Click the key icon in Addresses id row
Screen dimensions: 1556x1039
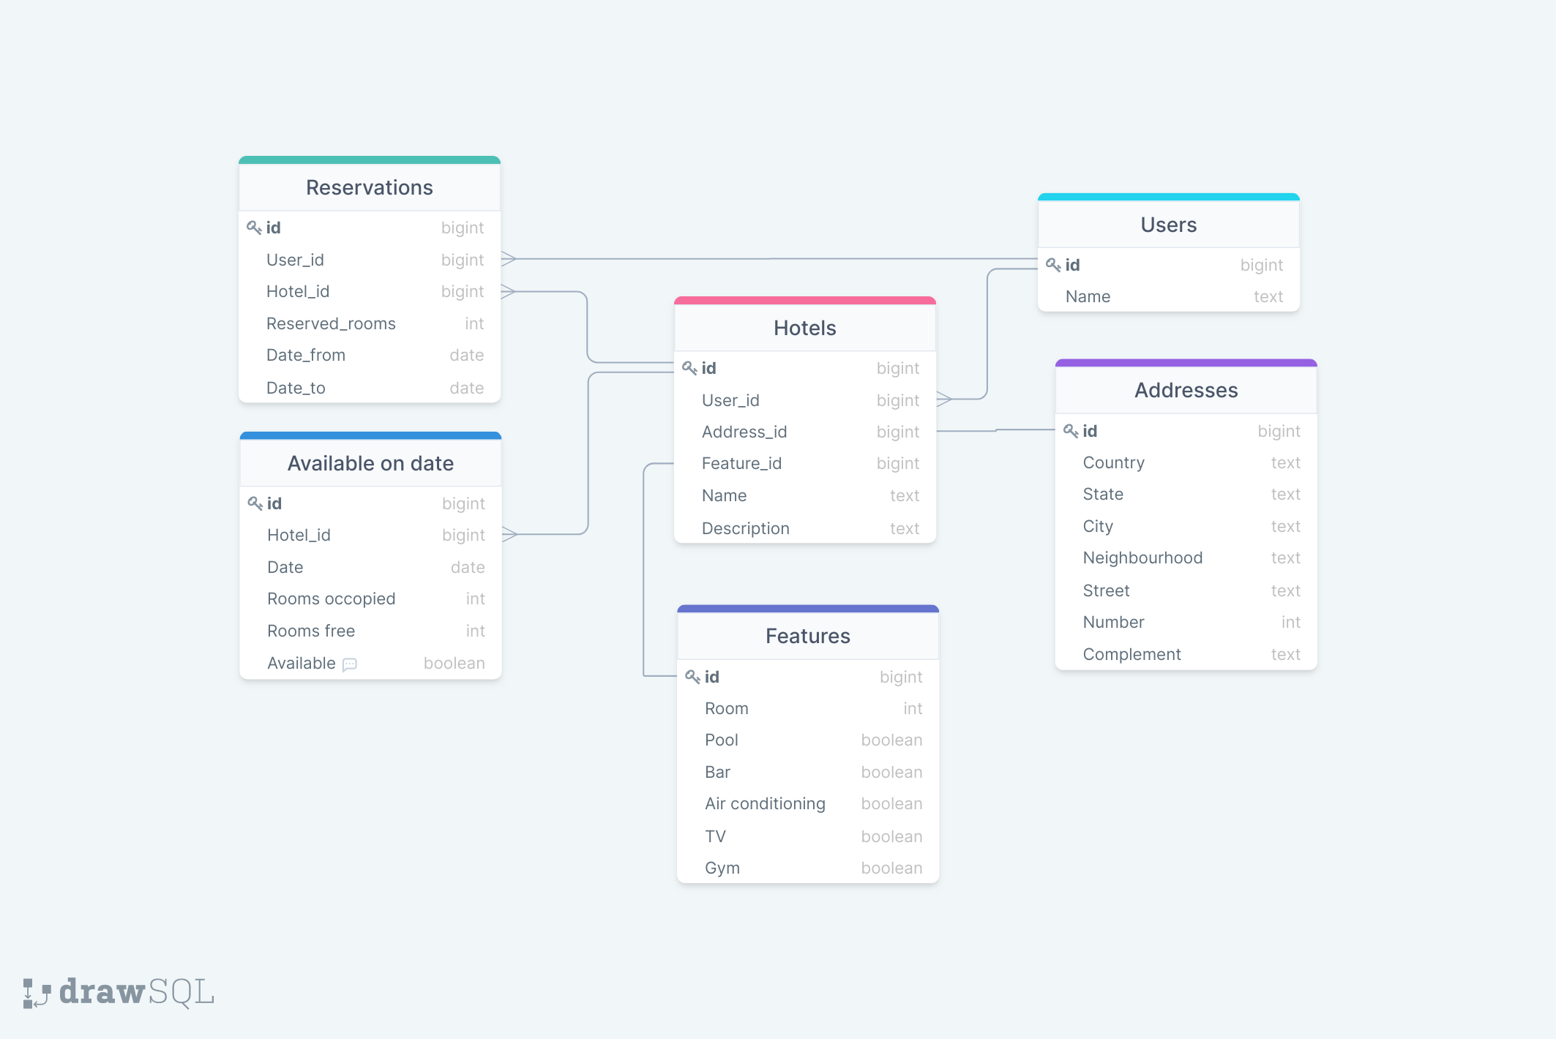(x=1071, y=431)
